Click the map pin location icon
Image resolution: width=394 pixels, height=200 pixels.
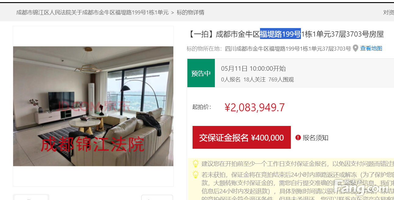point(356,48)
